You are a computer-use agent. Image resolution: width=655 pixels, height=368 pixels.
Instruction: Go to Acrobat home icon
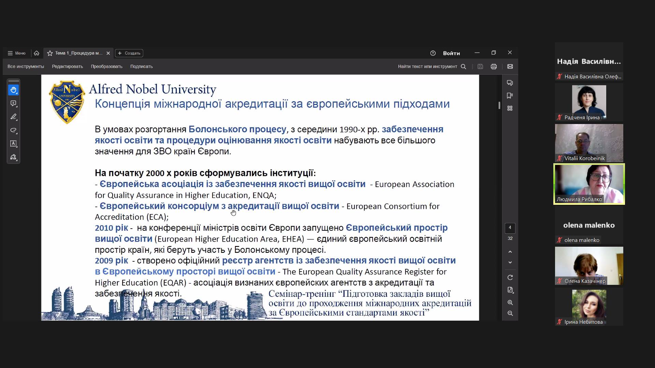pos(37,53)
